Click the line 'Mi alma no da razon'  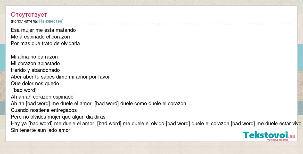point(34,57)
